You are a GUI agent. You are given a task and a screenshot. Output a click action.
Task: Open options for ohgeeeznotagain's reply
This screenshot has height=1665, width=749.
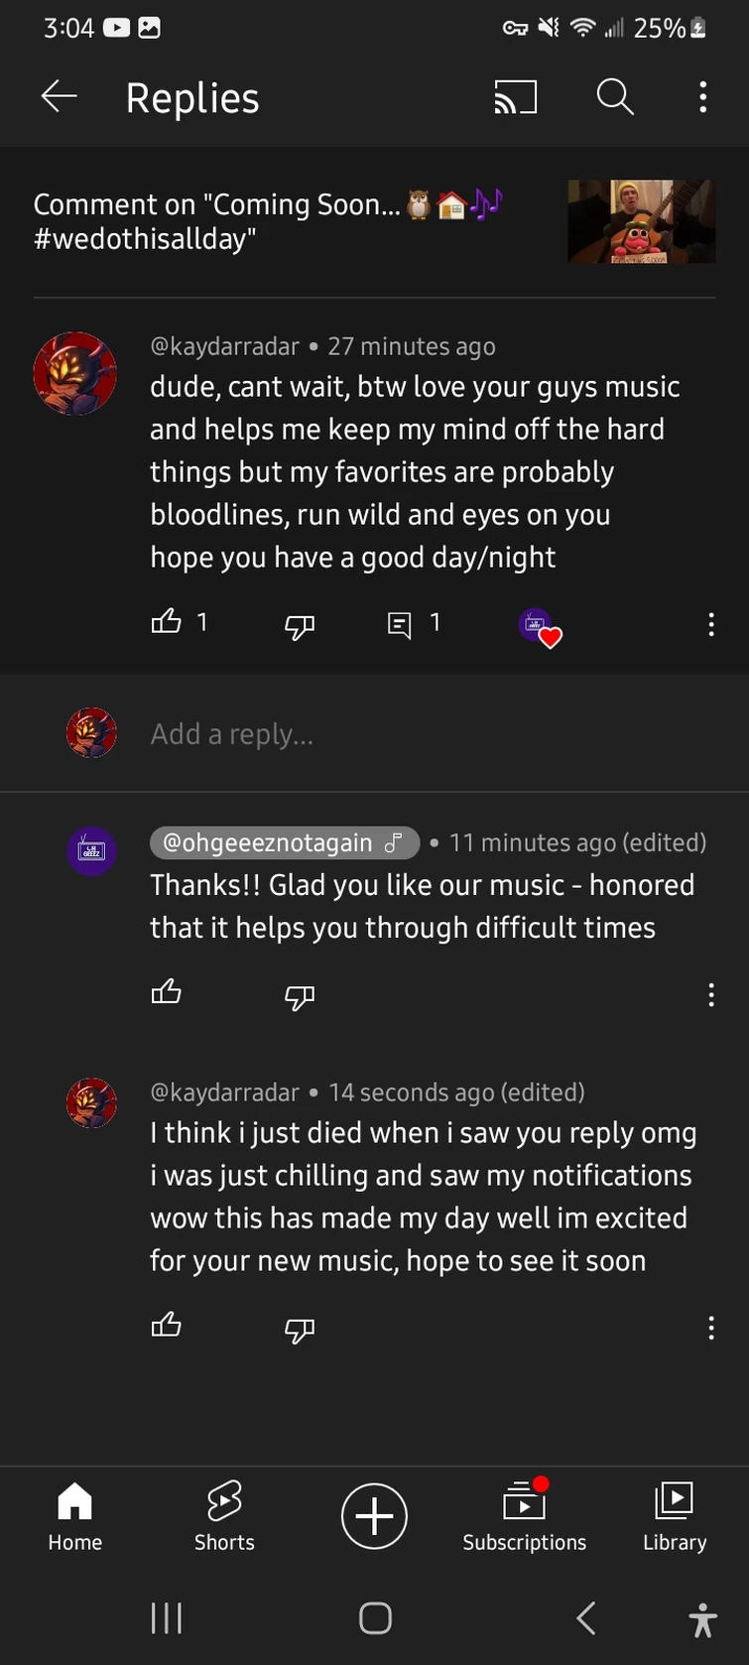(711, 995)
